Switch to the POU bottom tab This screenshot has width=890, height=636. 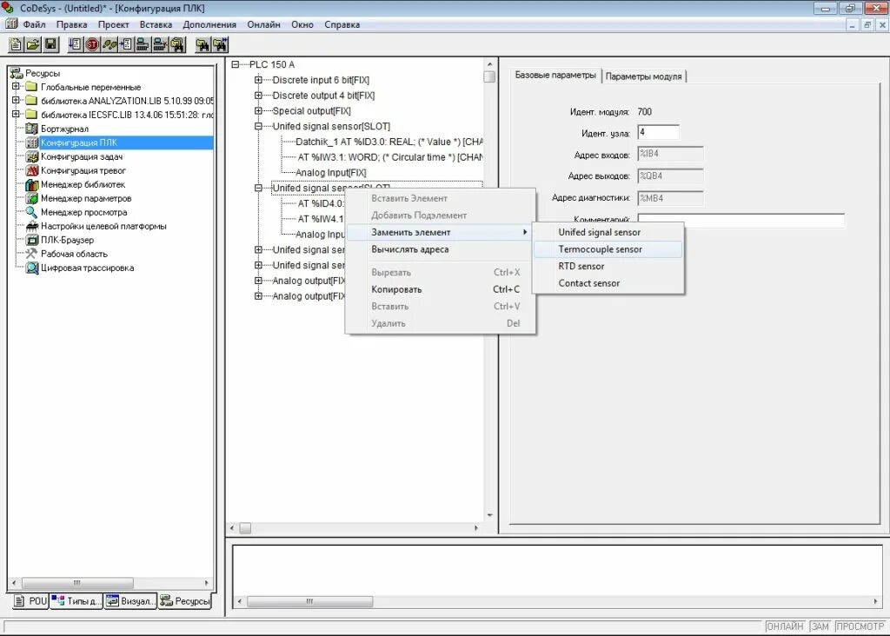point(30,601)
